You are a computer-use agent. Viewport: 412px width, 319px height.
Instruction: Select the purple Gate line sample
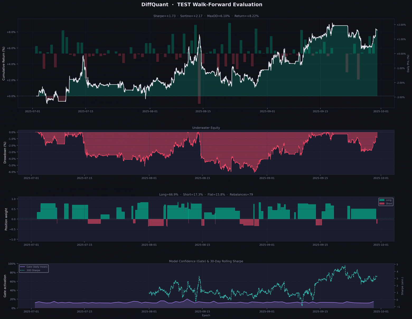point(23,267)
